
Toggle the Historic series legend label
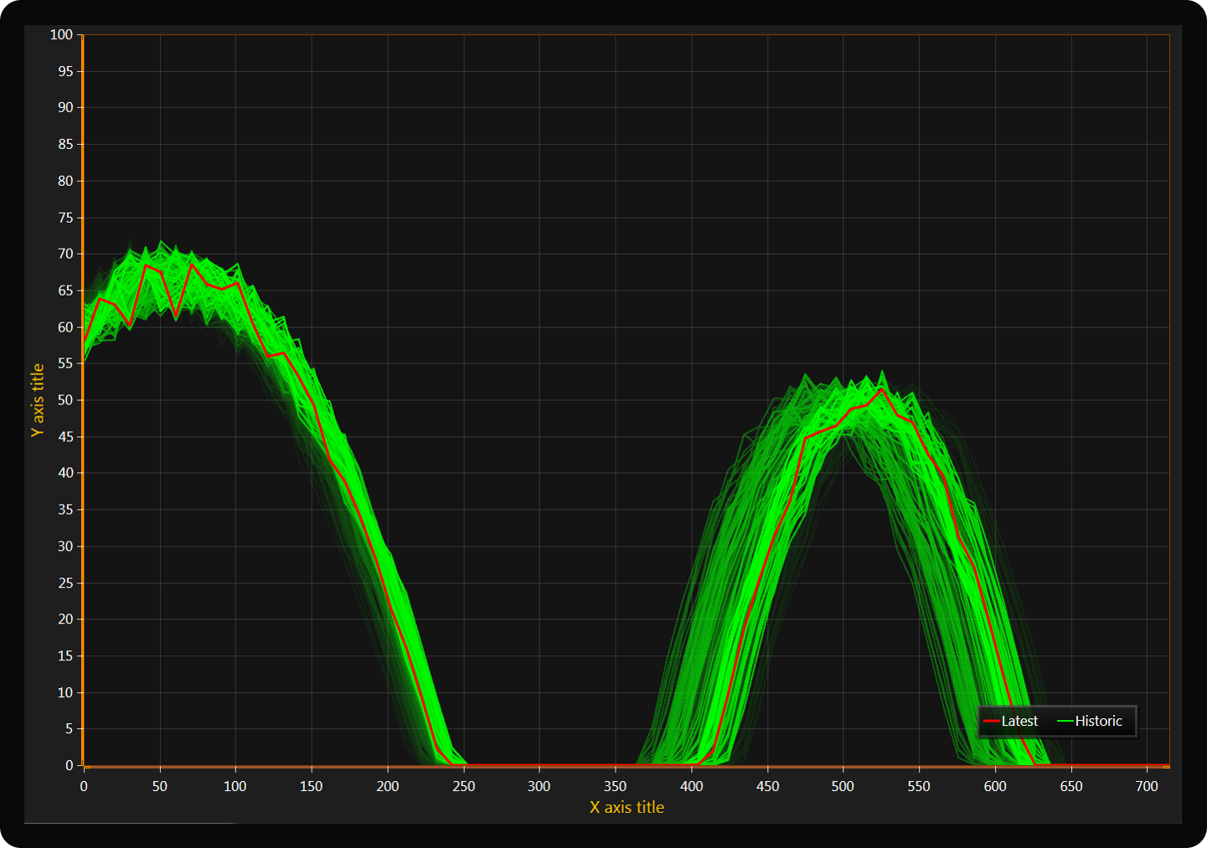[x=1098, y=721]
